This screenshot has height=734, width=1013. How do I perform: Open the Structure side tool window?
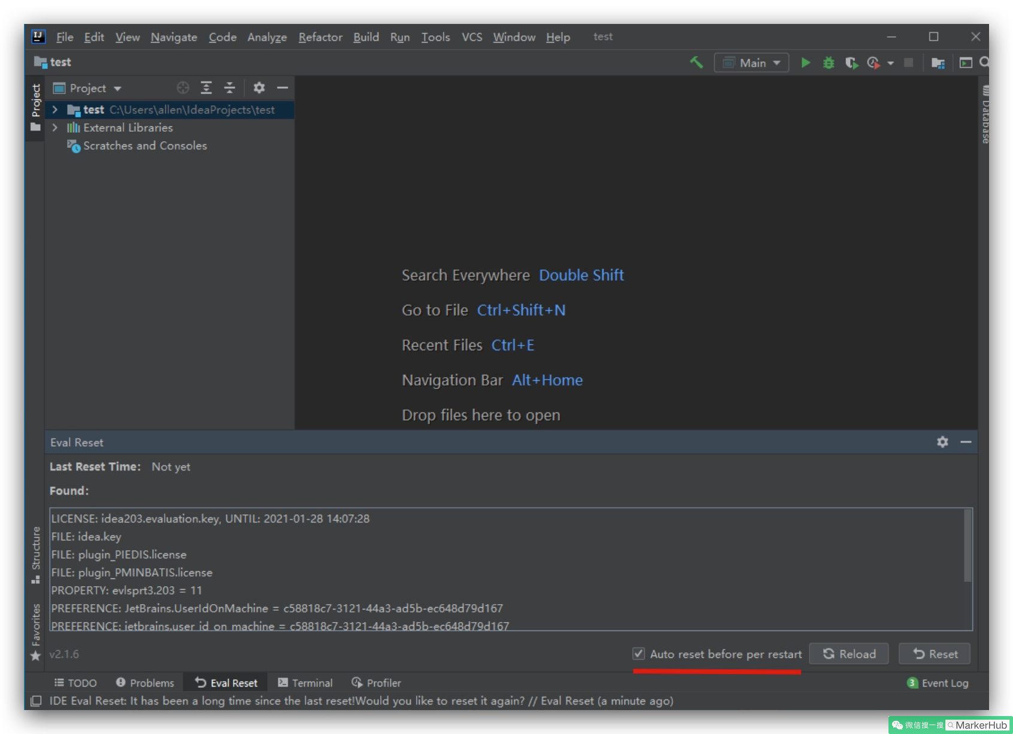(36, 554)
